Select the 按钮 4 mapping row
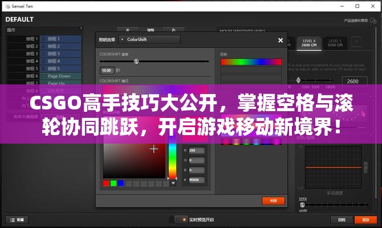The height and width of the screenshot is (228, 382). 44,61
